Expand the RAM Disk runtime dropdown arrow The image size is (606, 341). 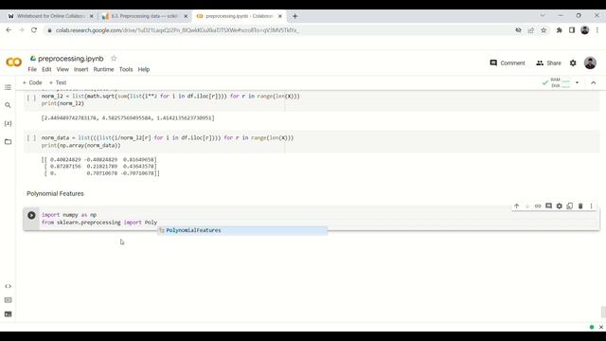578,82
